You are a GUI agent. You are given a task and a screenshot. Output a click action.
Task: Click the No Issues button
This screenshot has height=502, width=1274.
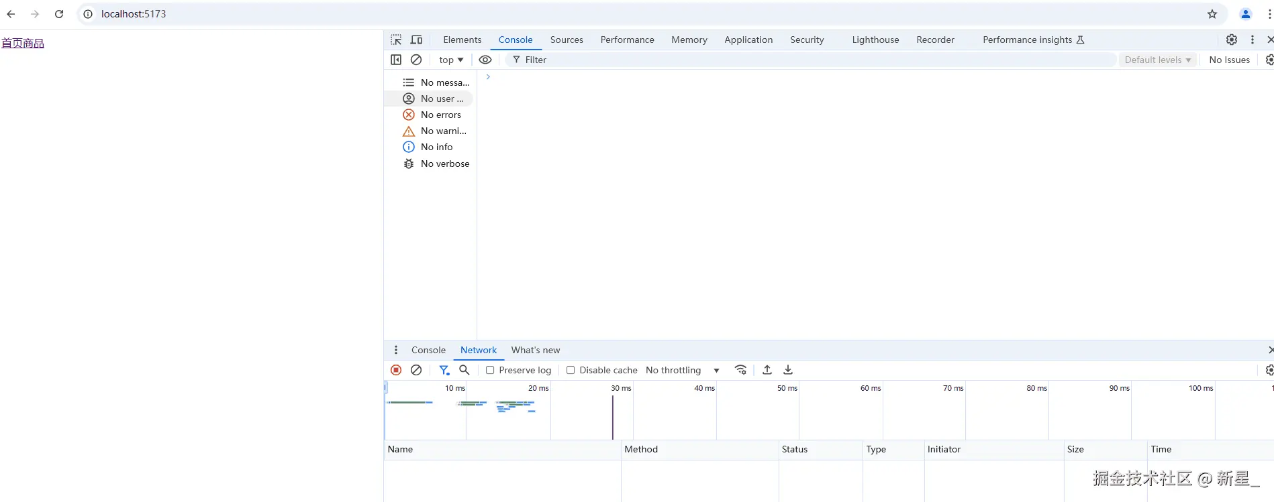pos(1229,60)
